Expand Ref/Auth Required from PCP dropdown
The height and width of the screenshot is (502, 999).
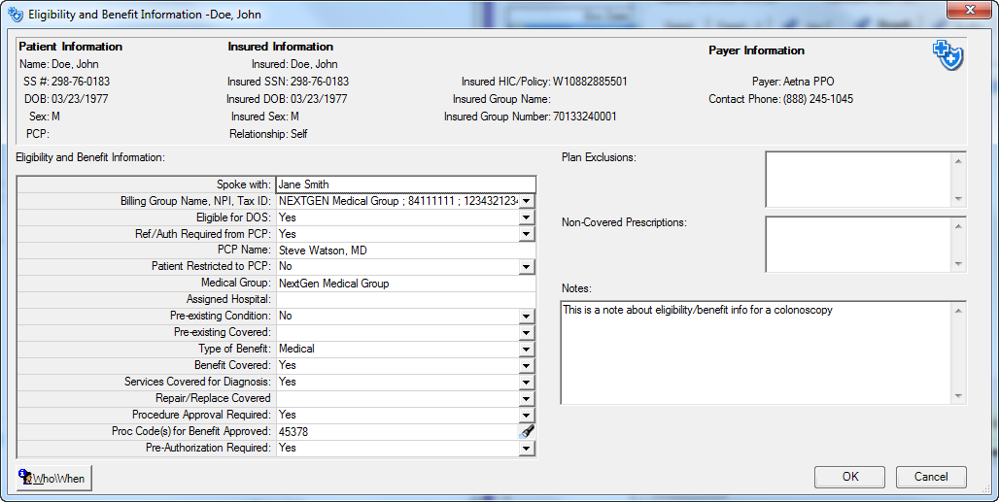[x=527, y=234]
